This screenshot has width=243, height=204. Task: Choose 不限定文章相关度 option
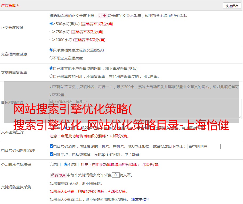tap(51, 58)
